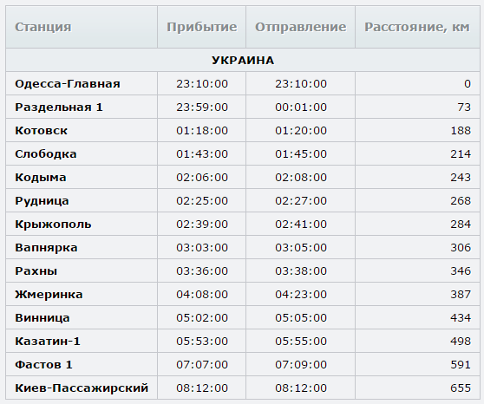Select the Рудница station name
Screen dimensions: 484x404
click(x=42, y=201)
